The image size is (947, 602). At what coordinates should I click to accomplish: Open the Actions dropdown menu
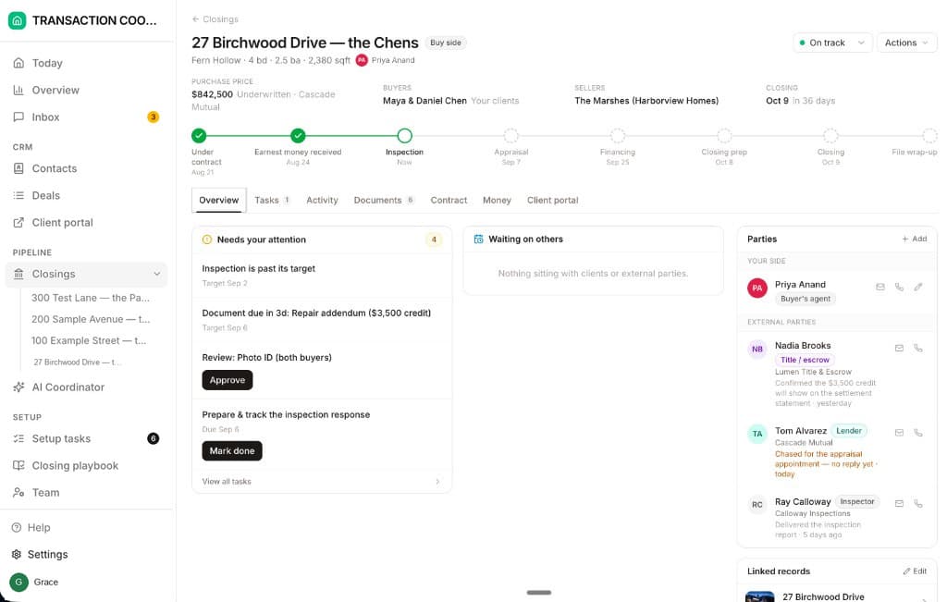(x=906, y=43)
